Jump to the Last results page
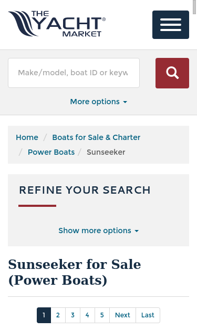197x330 pixels. point(148,315)
